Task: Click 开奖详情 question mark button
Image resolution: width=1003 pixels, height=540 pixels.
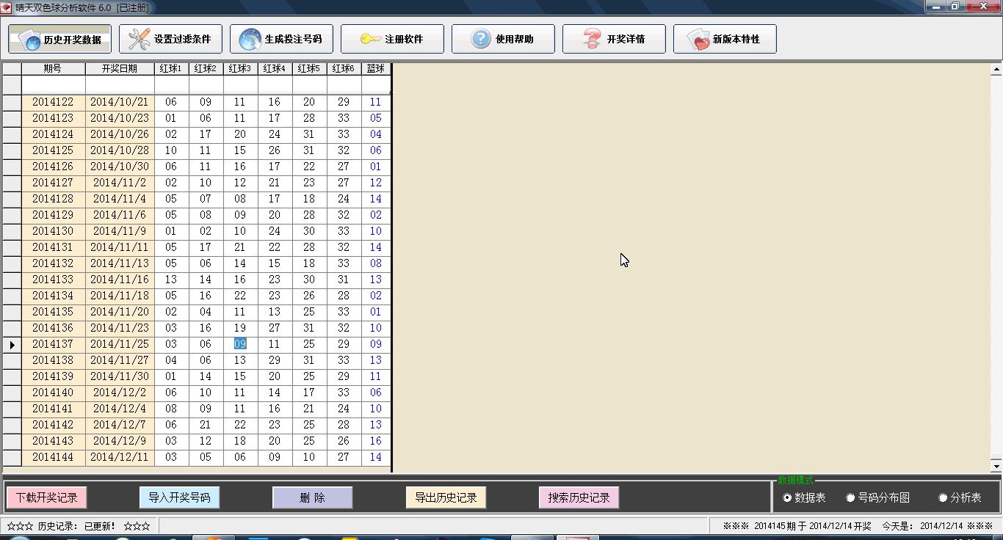Action: (x=614, y=39)
